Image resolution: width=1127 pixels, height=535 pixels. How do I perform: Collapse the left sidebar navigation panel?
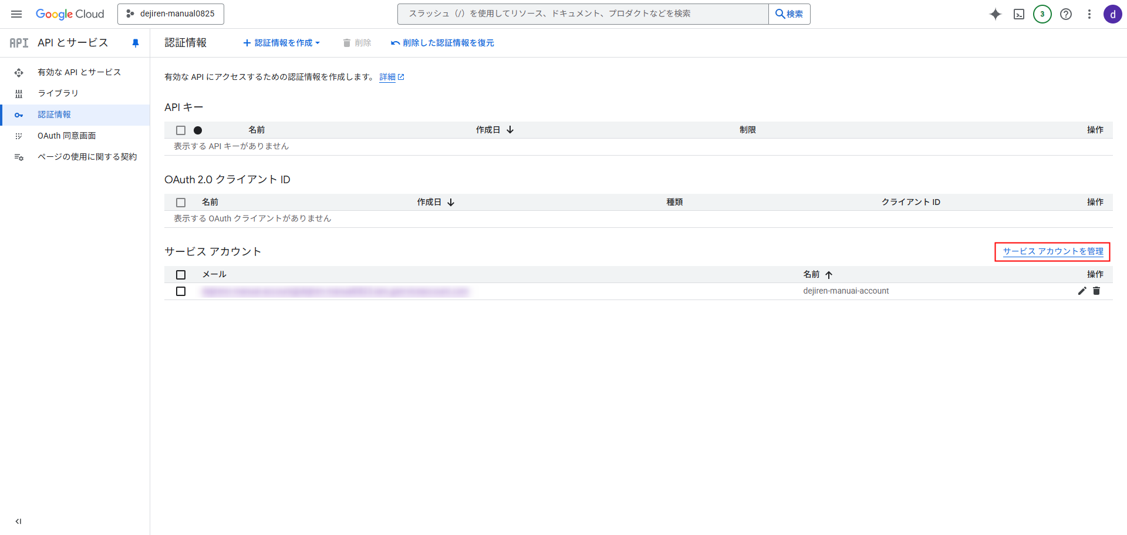coord(18,521)
